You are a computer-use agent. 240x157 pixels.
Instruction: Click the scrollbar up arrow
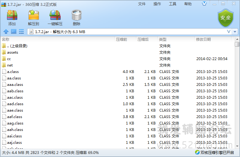(x=237, y=39)
